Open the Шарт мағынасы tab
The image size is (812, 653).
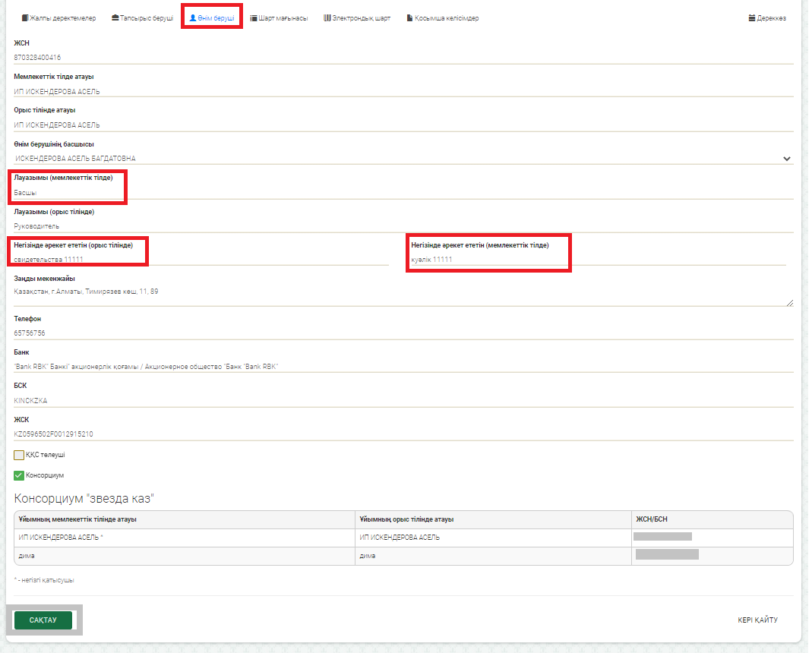click(x=279, y=17)
